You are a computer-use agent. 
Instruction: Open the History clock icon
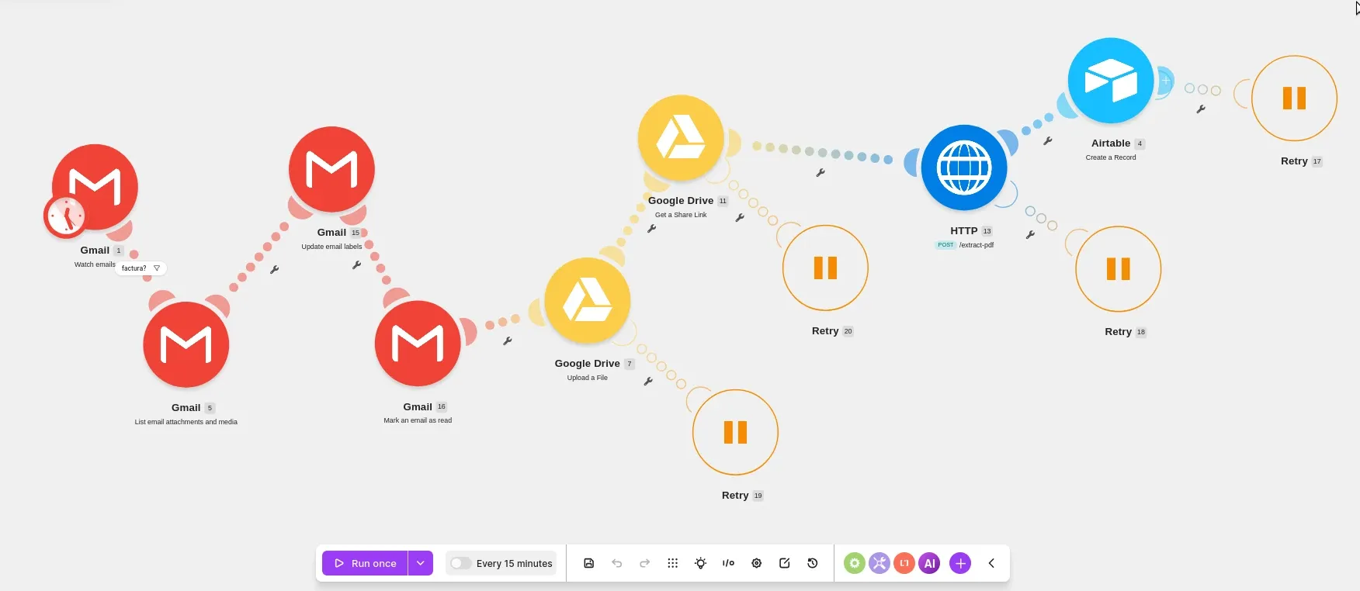pyautogui.click(x=813, y=563)
